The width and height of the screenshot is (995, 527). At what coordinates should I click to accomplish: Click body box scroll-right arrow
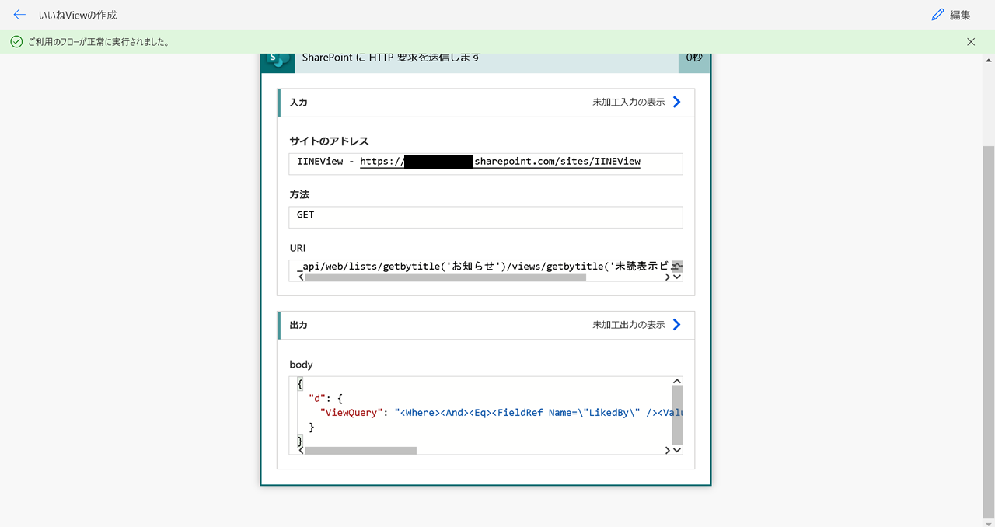click(667, 451)
